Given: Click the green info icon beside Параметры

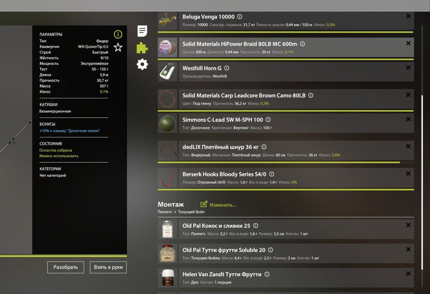Looking at the screenshot, I should [x=118, y=34].
